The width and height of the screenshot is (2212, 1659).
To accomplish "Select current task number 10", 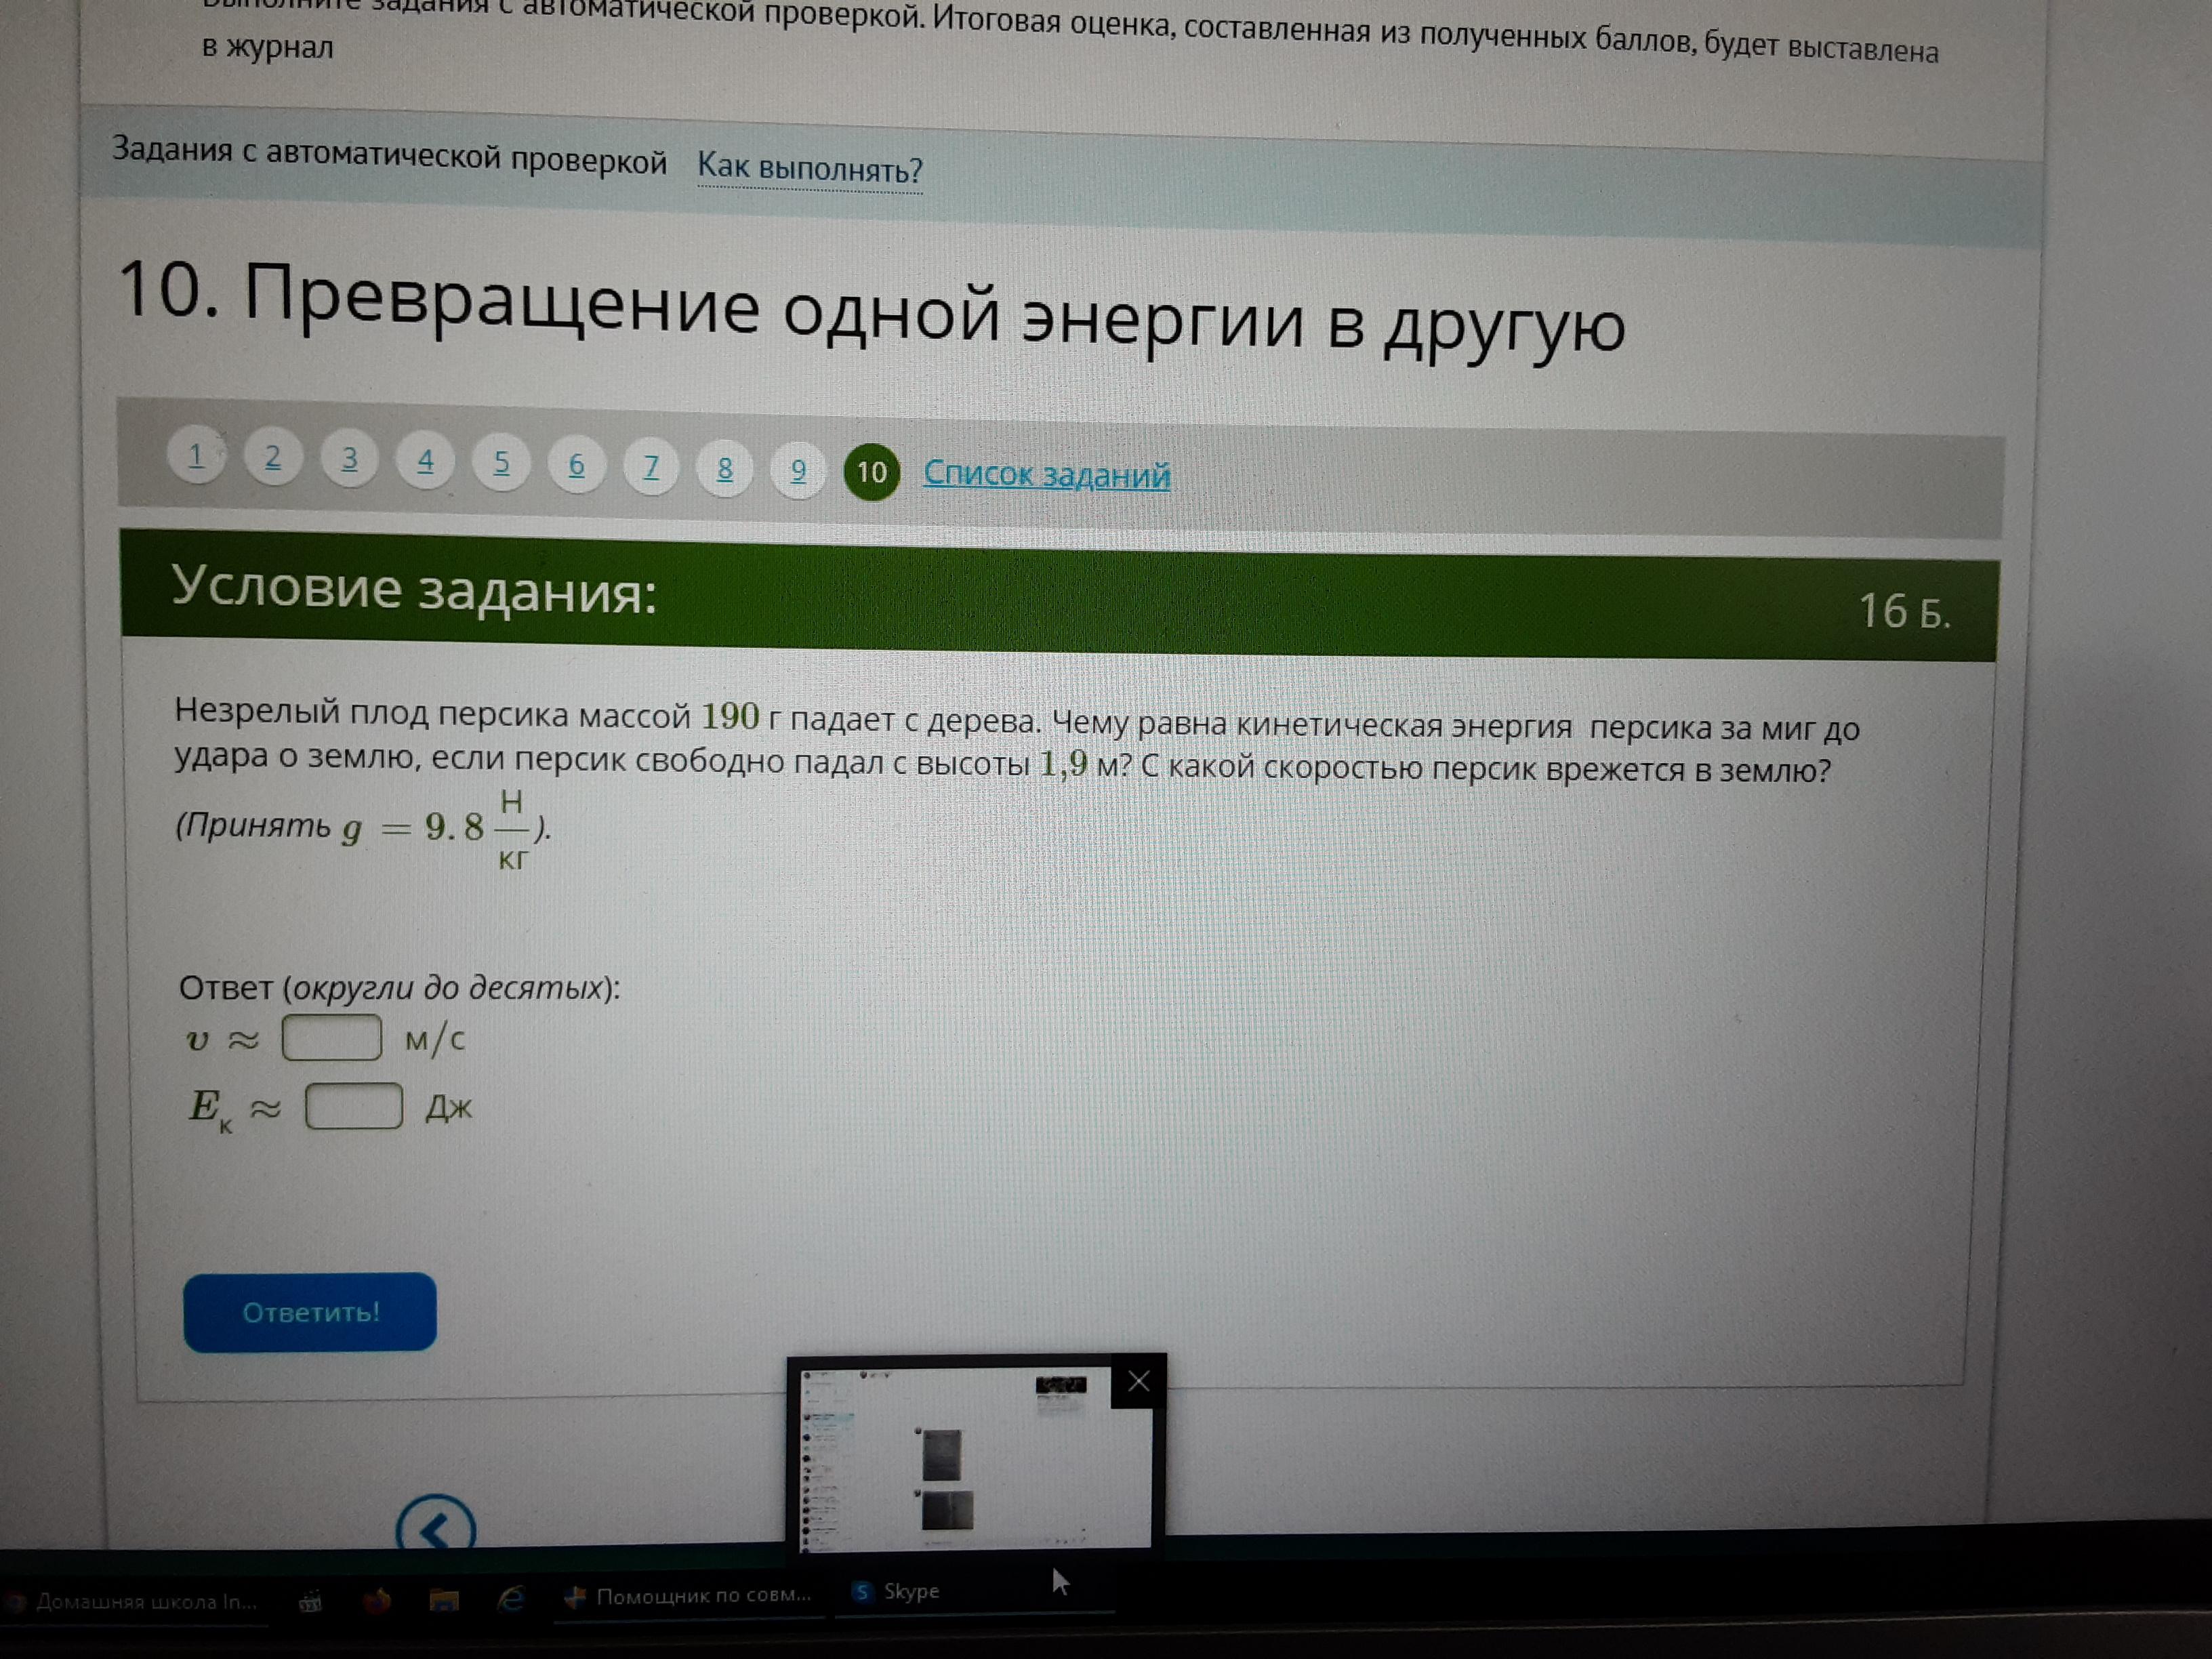I will (x=871, y=472).
